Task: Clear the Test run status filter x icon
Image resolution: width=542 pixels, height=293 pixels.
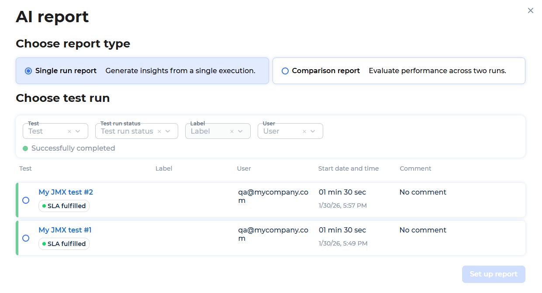Action: (159, 131)
